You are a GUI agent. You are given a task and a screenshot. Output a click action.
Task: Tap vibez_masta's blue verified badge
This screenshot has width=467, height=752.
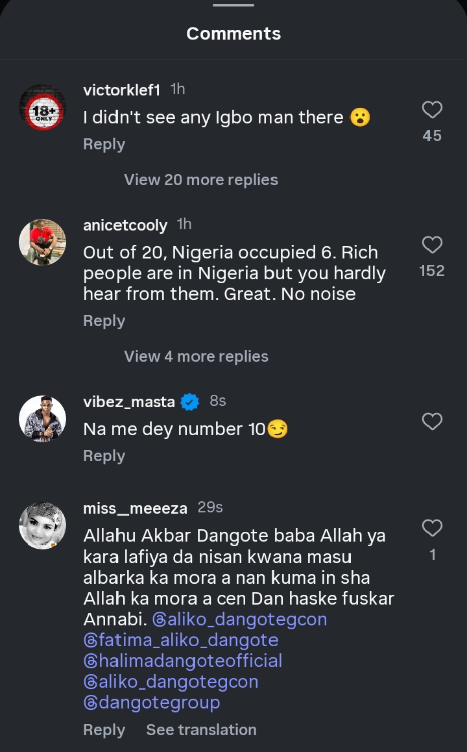[x=189, y=402]
